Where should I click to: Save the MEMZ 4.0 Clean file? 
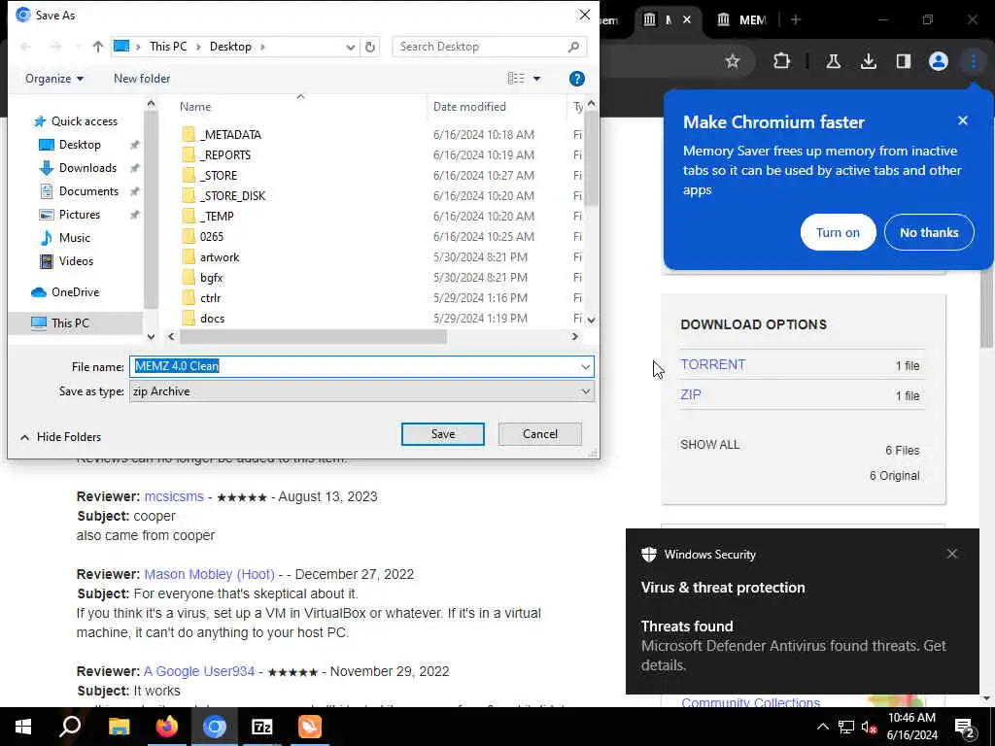pyautogui.click(x=443, y=434)
